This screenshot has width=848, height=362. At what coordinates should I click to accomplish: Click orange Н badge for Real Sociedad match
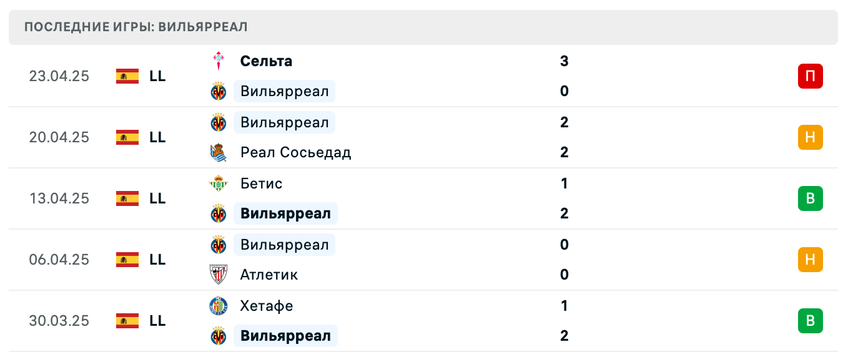pyautogui.click(x=810, y=137)
